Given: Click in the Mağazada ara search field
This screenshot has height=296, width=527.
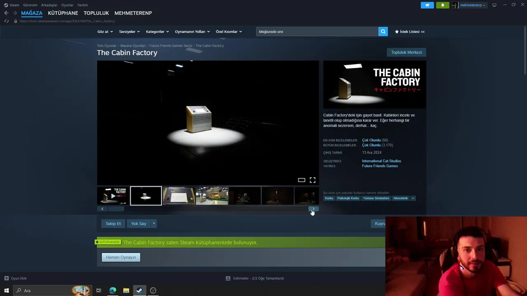Looking at the screenshot, I should [x=317, y=32].
